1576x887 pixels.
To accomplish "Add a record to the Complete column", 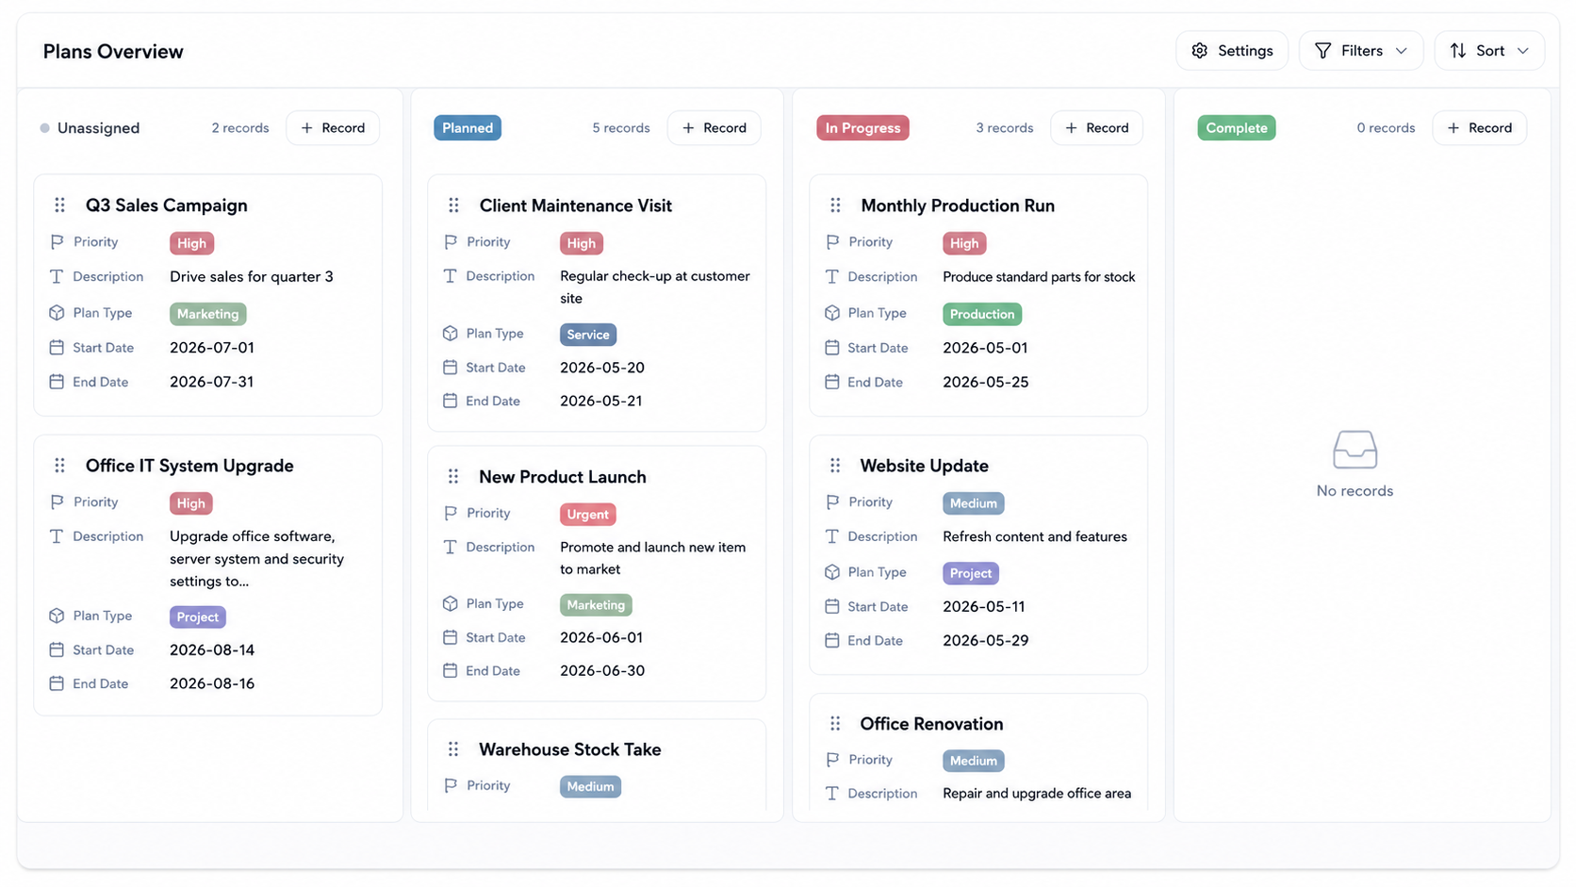I will pos(1480,128).
